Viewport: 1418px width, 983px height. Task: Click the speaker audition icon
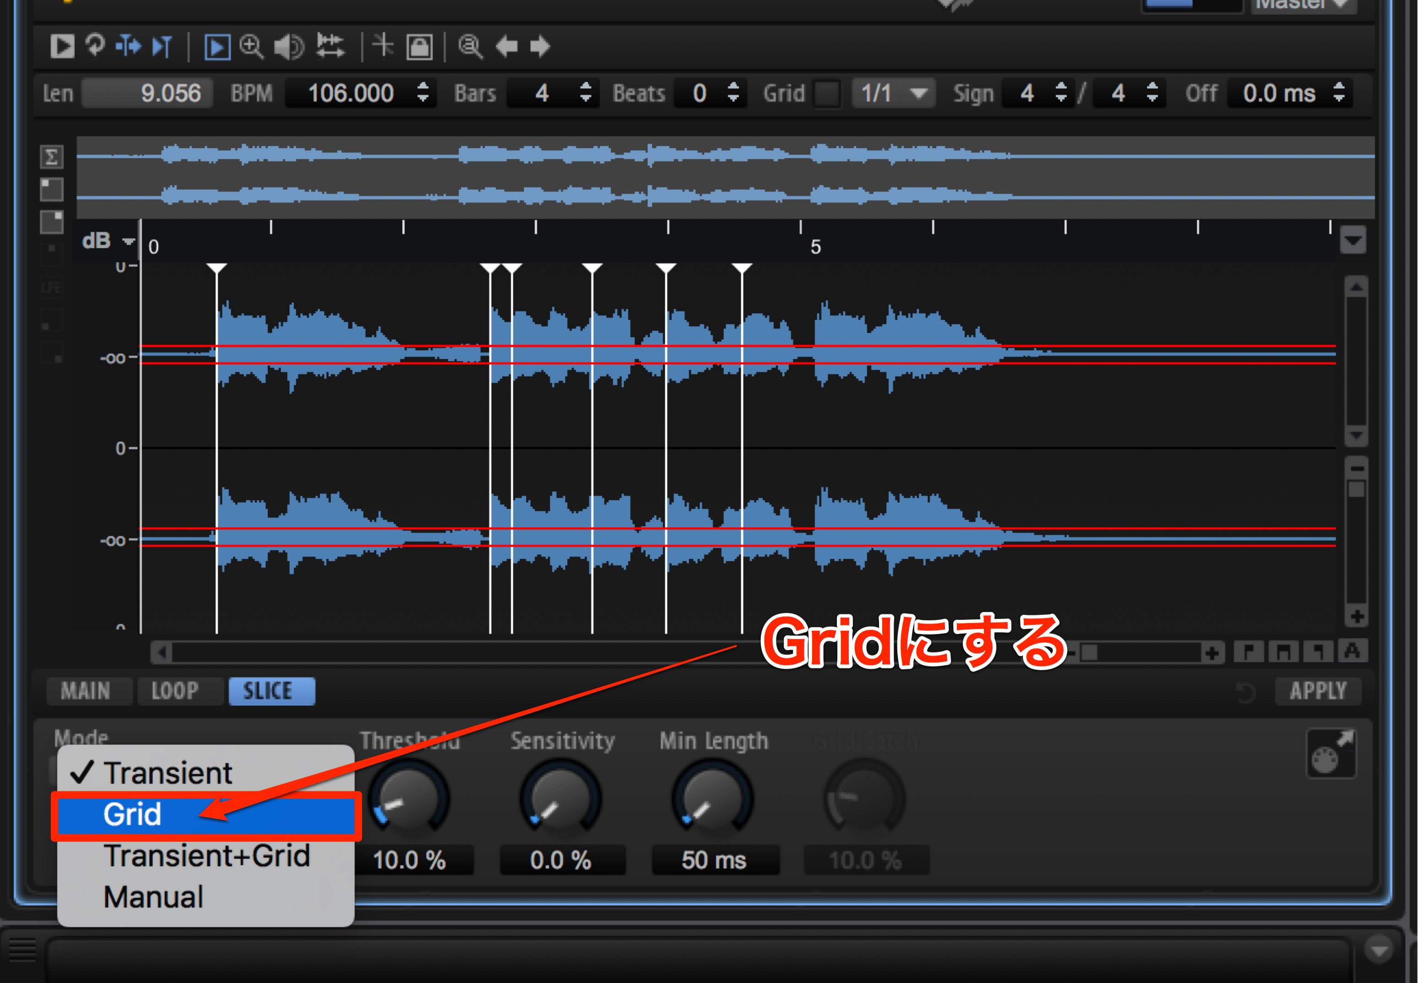288,47
